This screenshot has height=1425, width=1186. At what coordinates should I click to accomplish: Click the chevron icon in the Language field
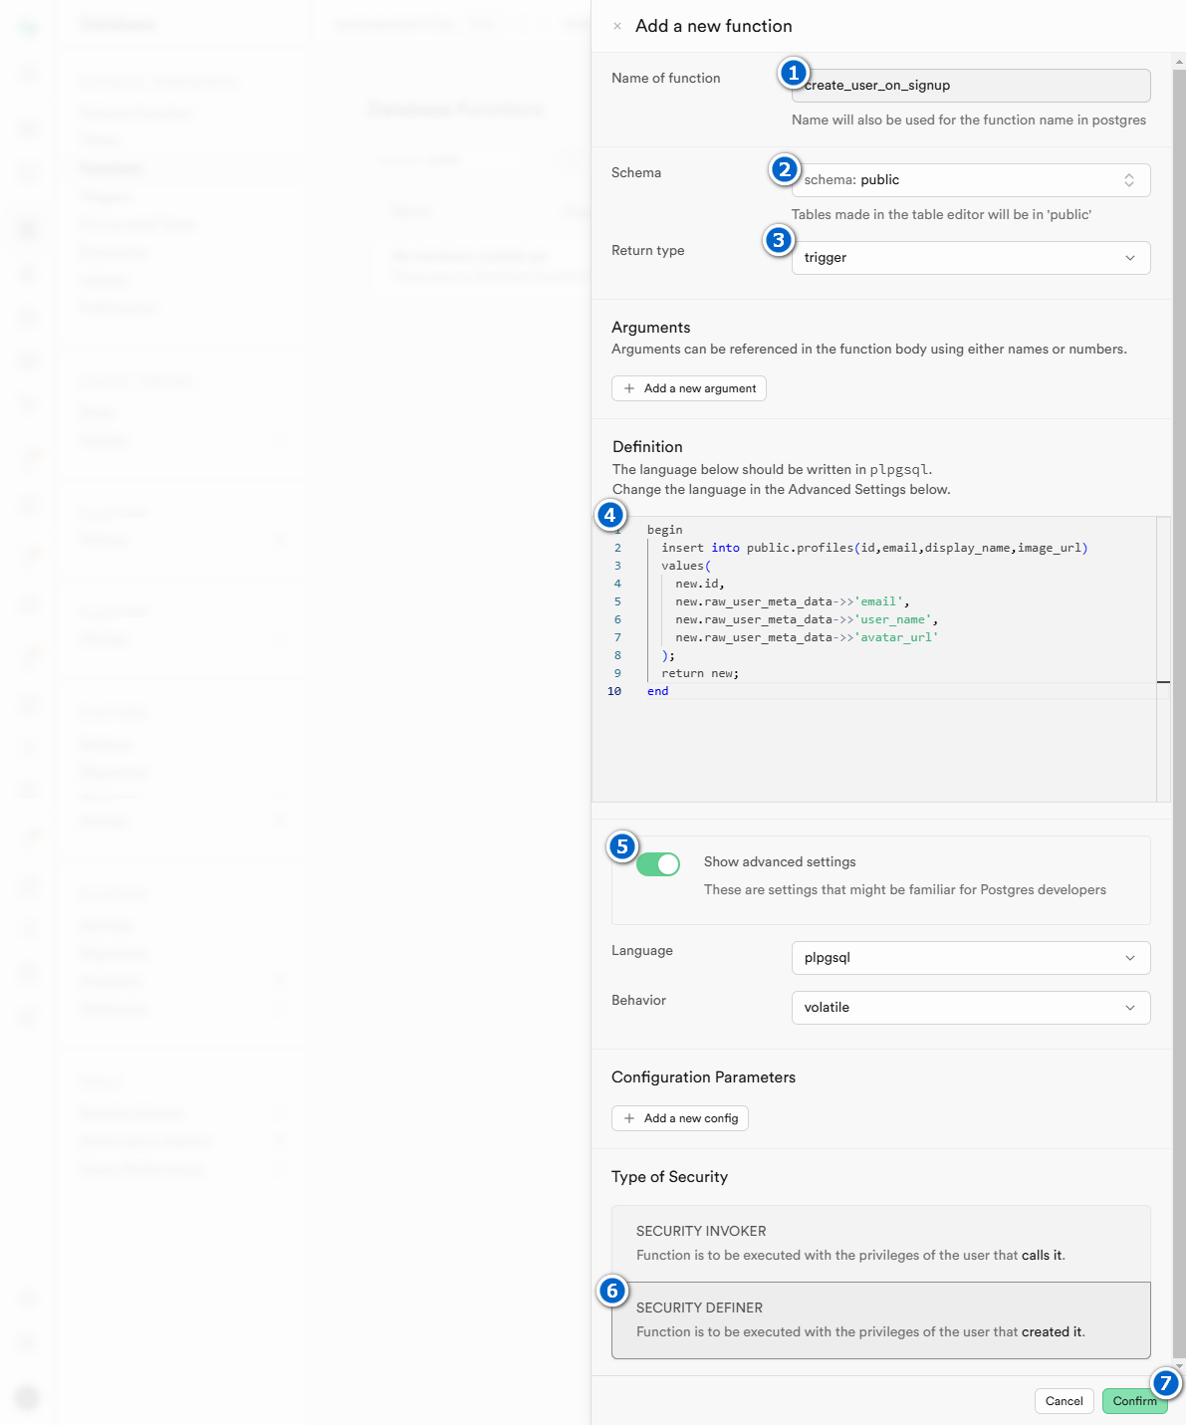click(x=1130, y=958)
